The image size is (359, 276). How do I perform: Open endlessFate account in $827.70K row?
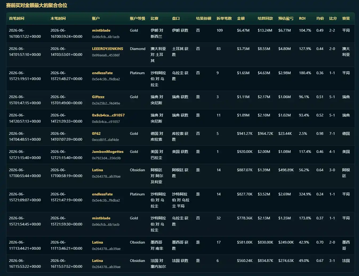point(102,194)
